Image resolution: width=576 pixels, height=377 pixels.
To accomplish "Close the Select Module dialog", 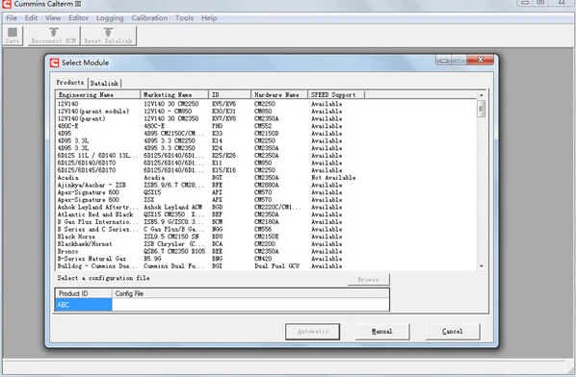I will [x=480, y=60].
